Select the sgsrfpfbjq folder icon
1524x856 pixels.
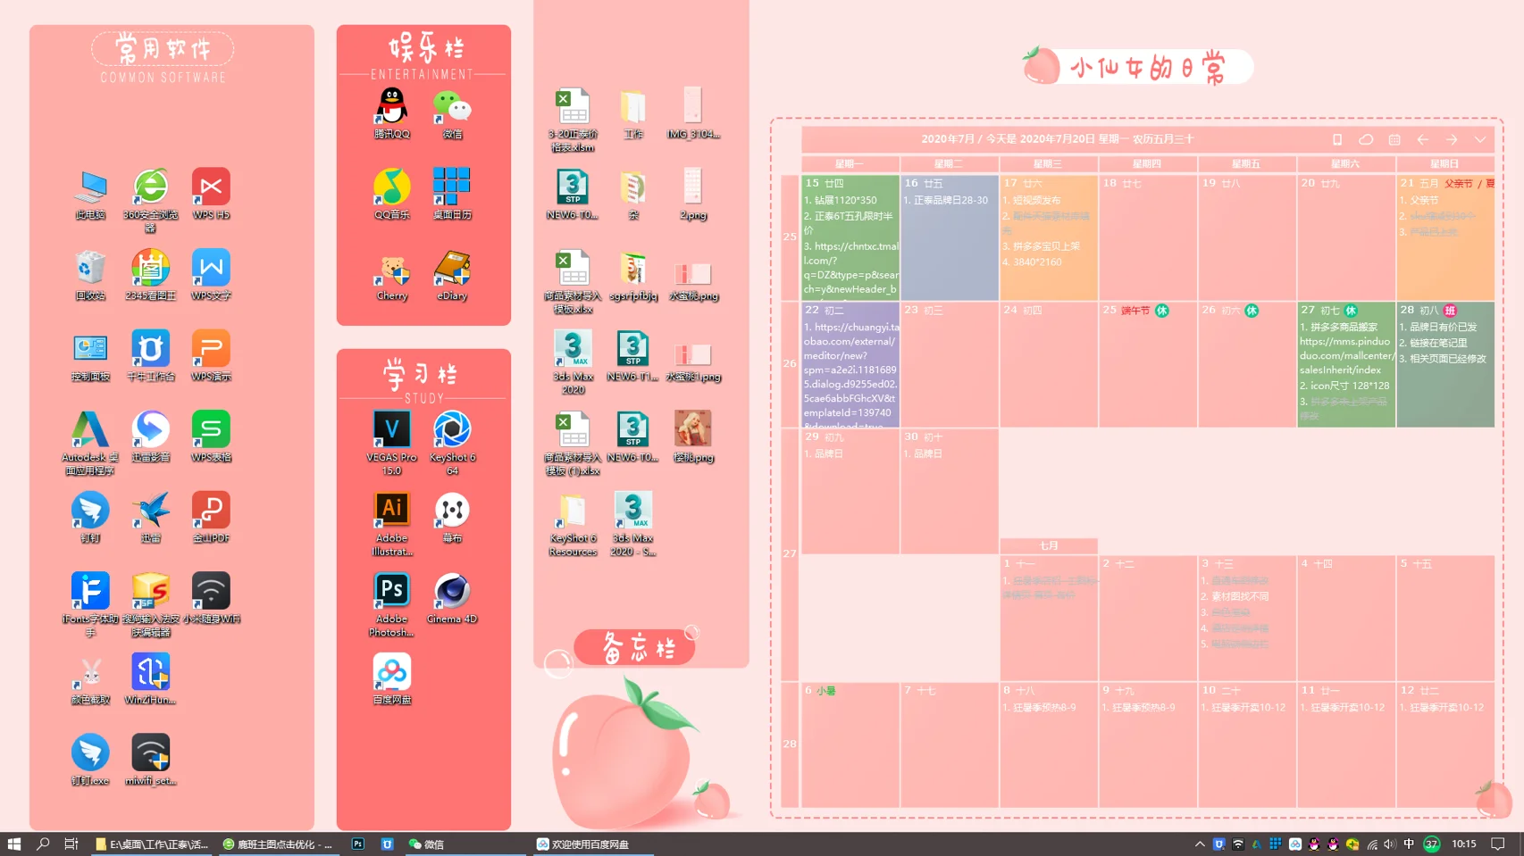[633, 275]
